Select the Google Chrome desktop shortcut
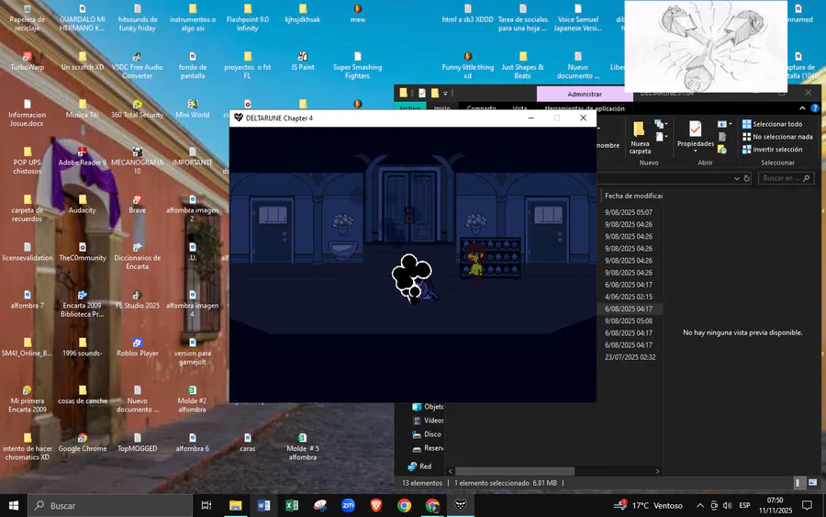This screenshot has height=517, width=826. 83,443
